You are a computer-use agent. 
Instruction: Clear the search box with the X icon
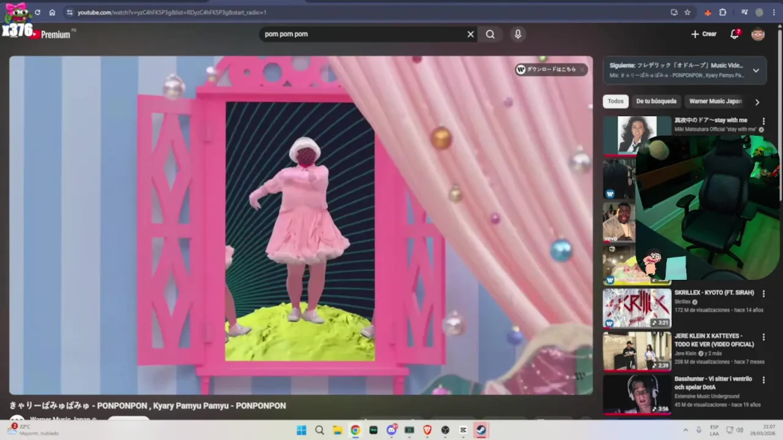(x=470, y=34)
